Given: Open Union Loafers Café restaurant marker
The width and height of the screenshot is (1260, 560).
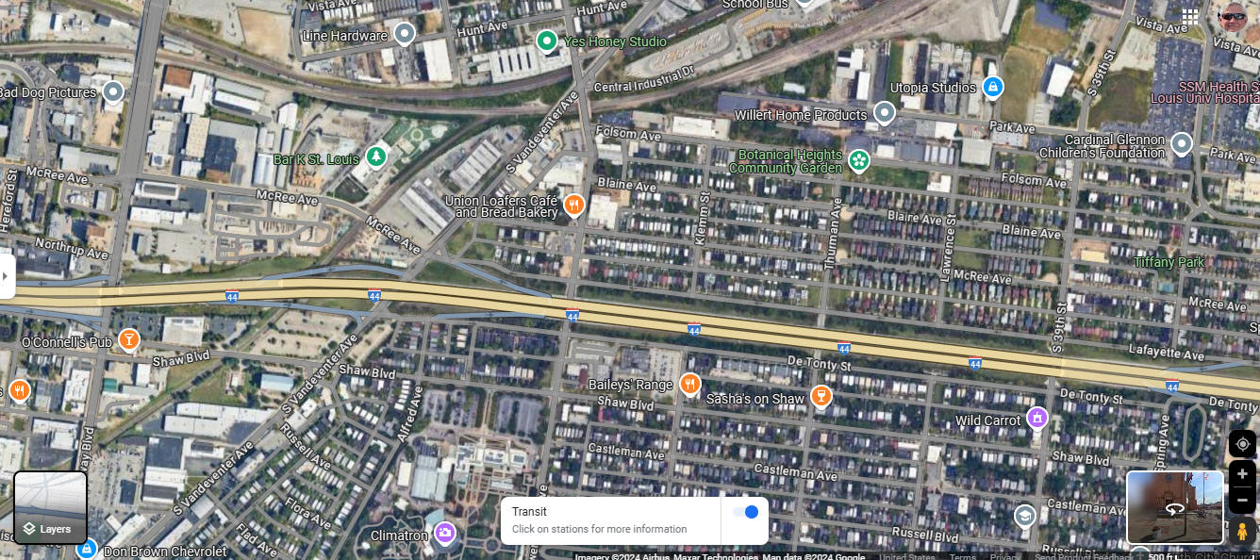Looking at the screenshot, I should click(x=573, y=205).
